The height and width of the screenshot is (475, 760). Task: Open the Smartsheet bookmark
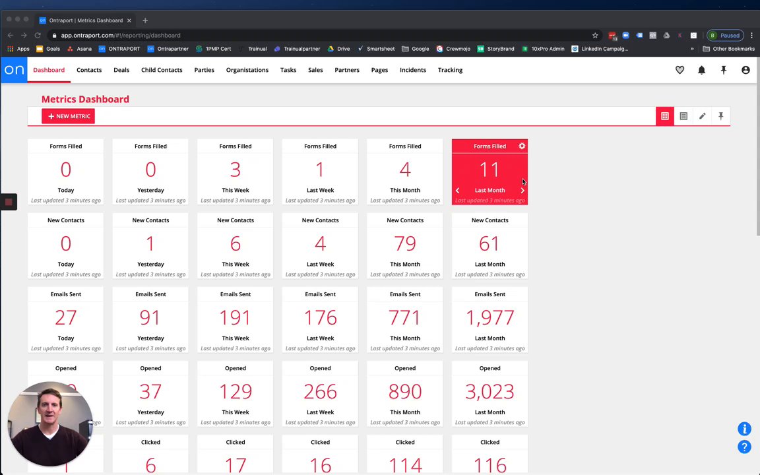(x=375, y=48)
